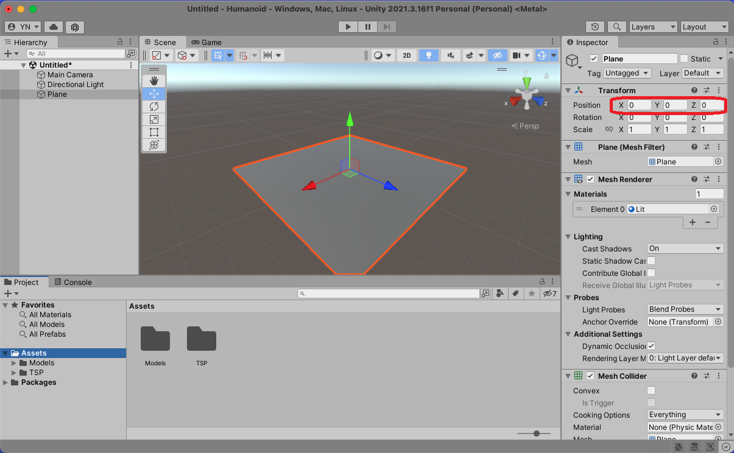This screenshot has height=453, width=734.
Task: Open the Layers dropdown
Action: (652, 27)
